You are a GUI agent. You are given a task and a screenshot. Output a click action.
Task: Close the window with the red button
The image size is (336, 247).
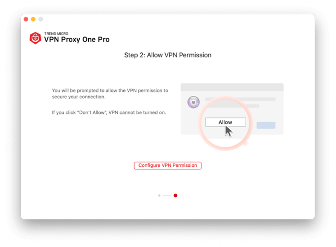pos(26,19)
